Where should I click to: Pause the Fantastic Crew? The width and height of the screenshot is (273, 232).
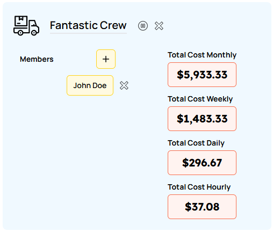(143, 26)
